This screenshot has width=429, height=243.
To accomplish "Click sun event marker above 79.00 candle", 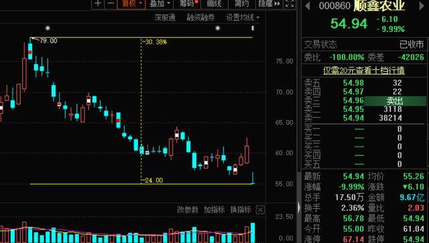I will click(48, 28).
